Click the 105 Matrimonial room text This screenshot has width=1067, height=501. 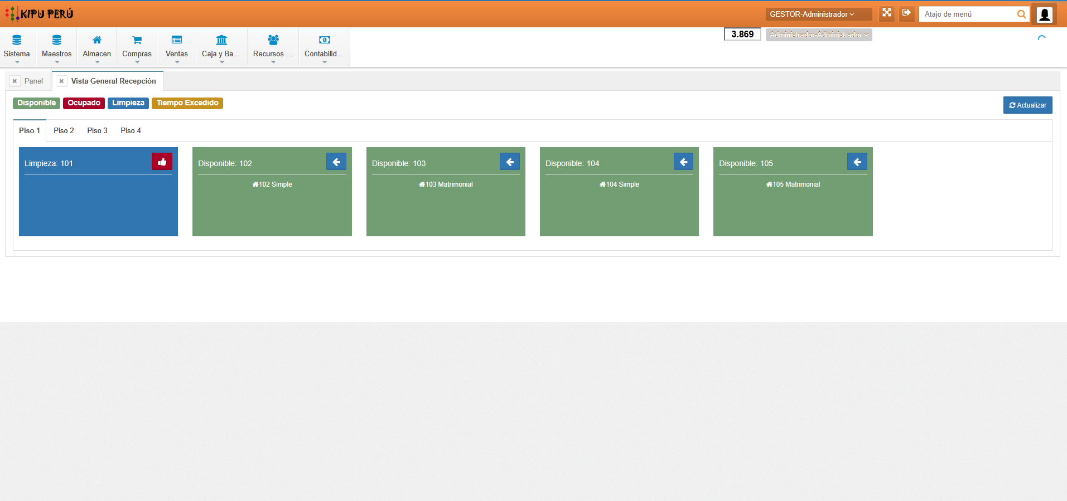(793, 184)
